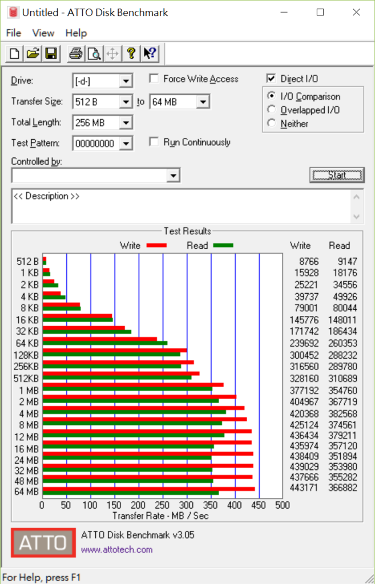Open the Help menu

(x=76, y=33)
